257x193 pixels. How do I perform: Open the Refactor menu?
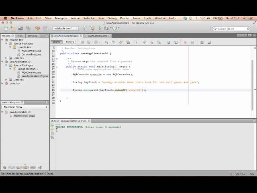click(x=89, y=18)
